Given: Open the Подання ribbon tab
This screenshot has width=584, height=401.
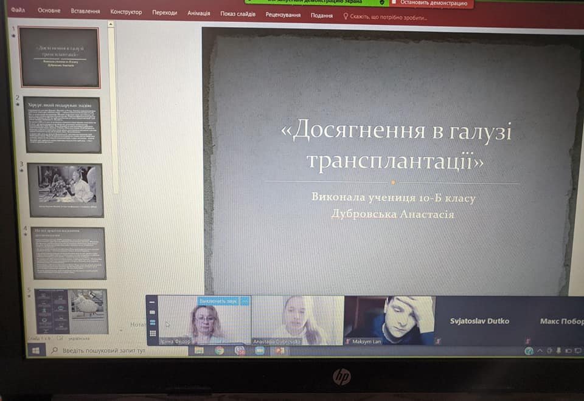Looking at the screenshot, I should (x=321, y=16).
